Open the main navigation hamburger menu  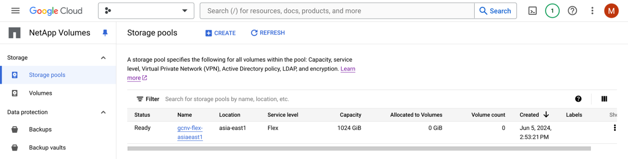pos(15,11)
